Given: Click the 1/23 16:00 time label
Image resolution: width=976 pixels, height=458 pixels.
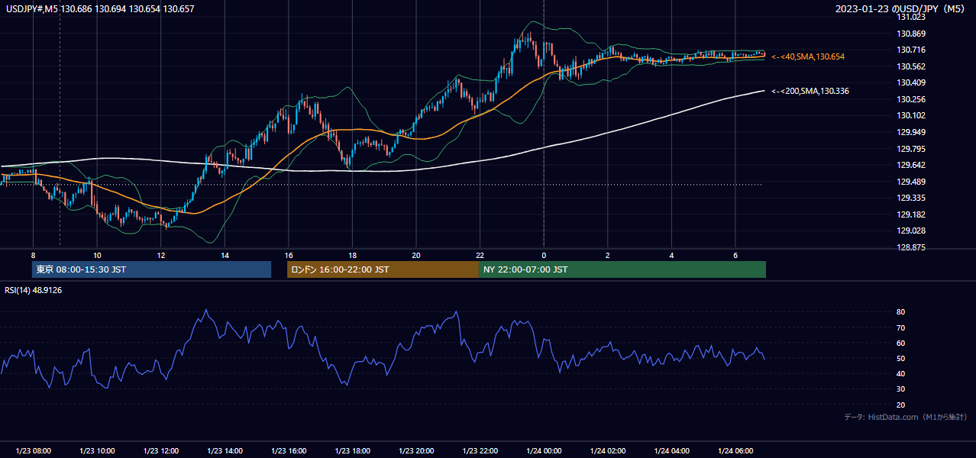Looking at the screenshot, I should [289, 451].
